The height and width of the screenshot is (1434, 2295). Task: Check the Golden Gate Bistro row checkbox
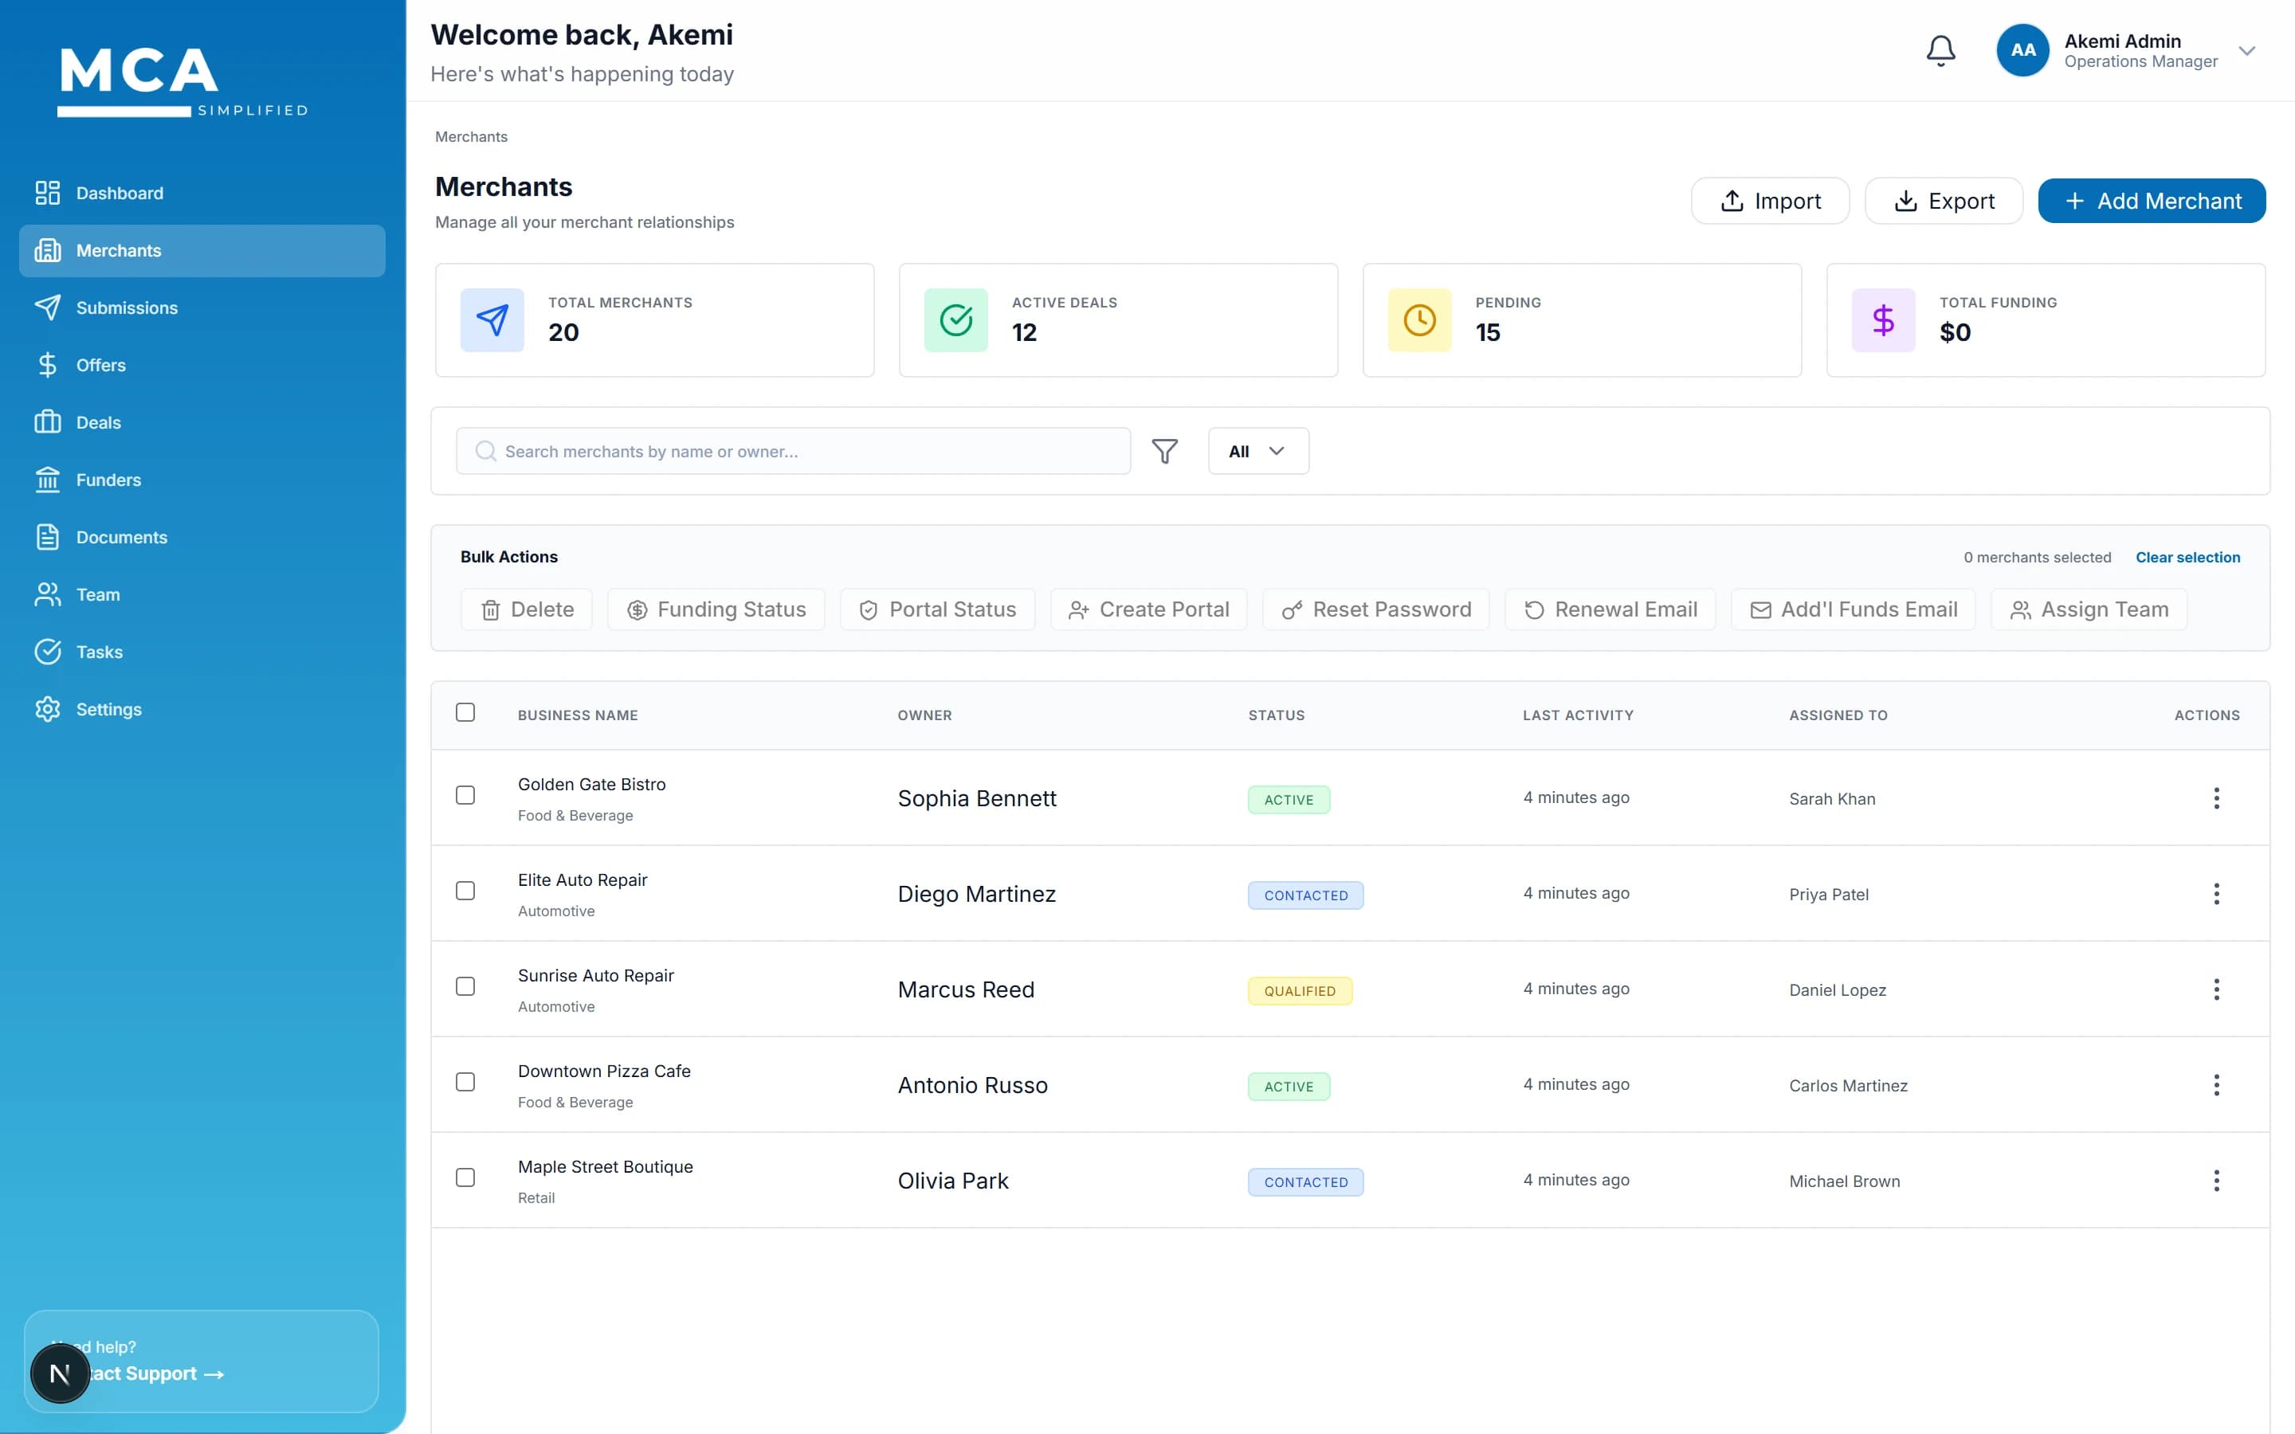point(465,796)
